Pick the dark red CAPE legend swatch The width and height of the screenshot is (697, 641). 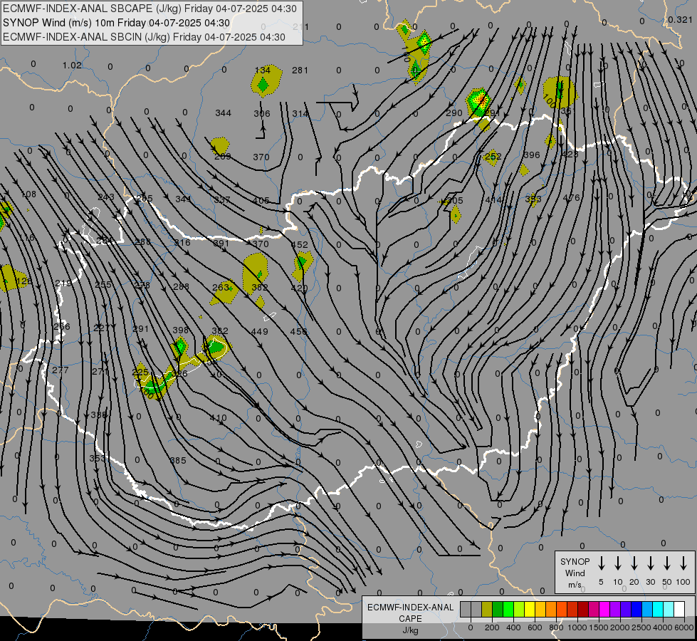coord(583,609)
